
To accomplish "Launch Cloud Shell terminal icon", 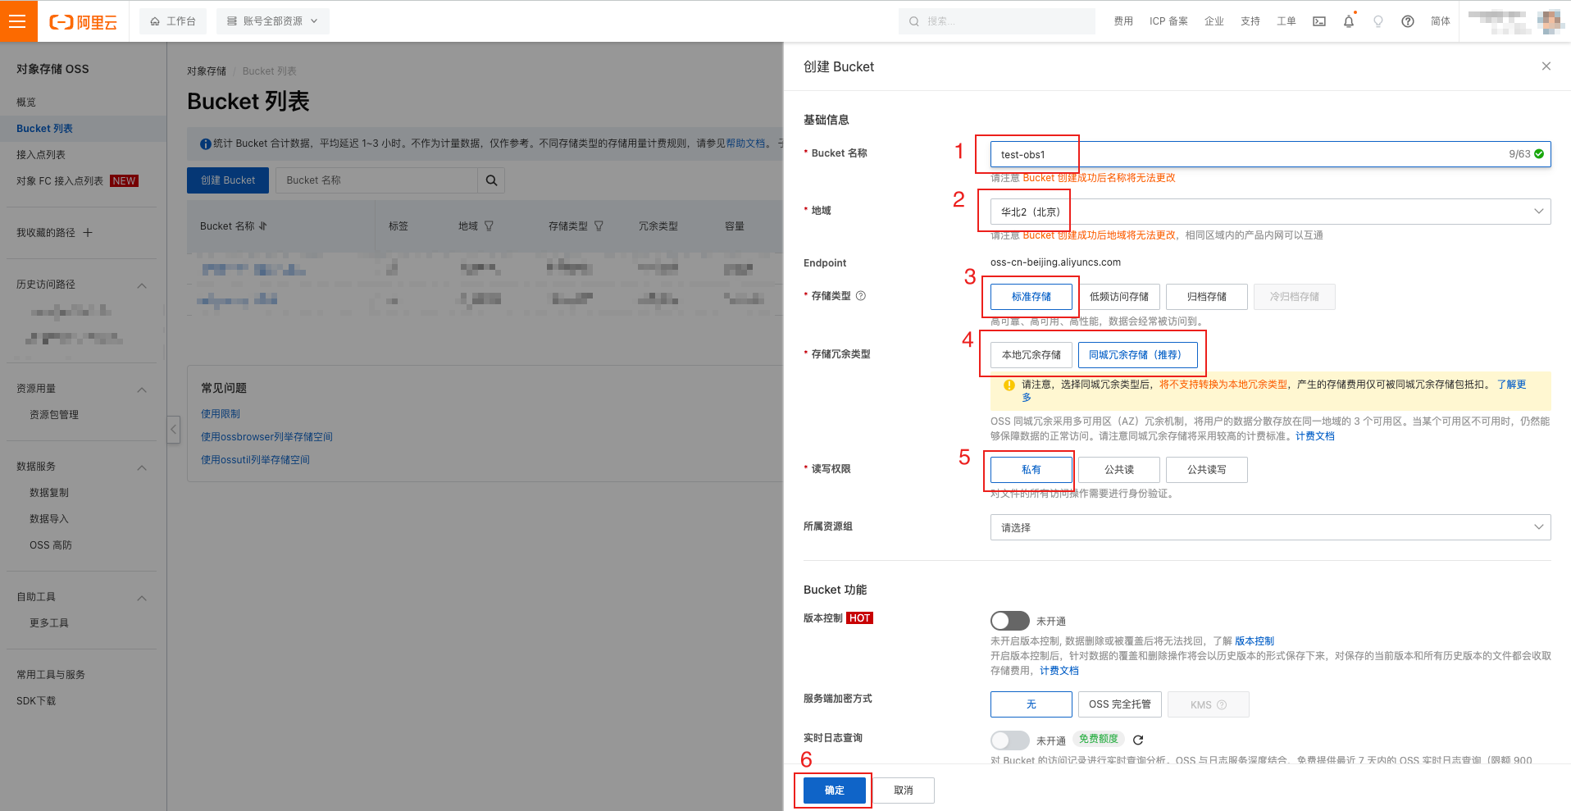I will point(1319,21).
